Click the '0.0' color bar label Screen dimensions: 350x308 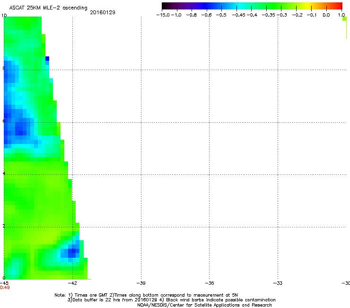[x=326, y=15]
